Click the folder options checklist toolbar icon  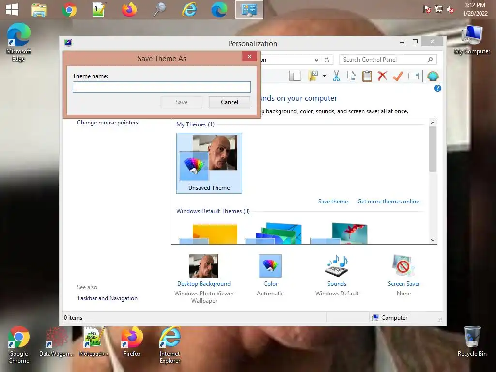[313, 76]
